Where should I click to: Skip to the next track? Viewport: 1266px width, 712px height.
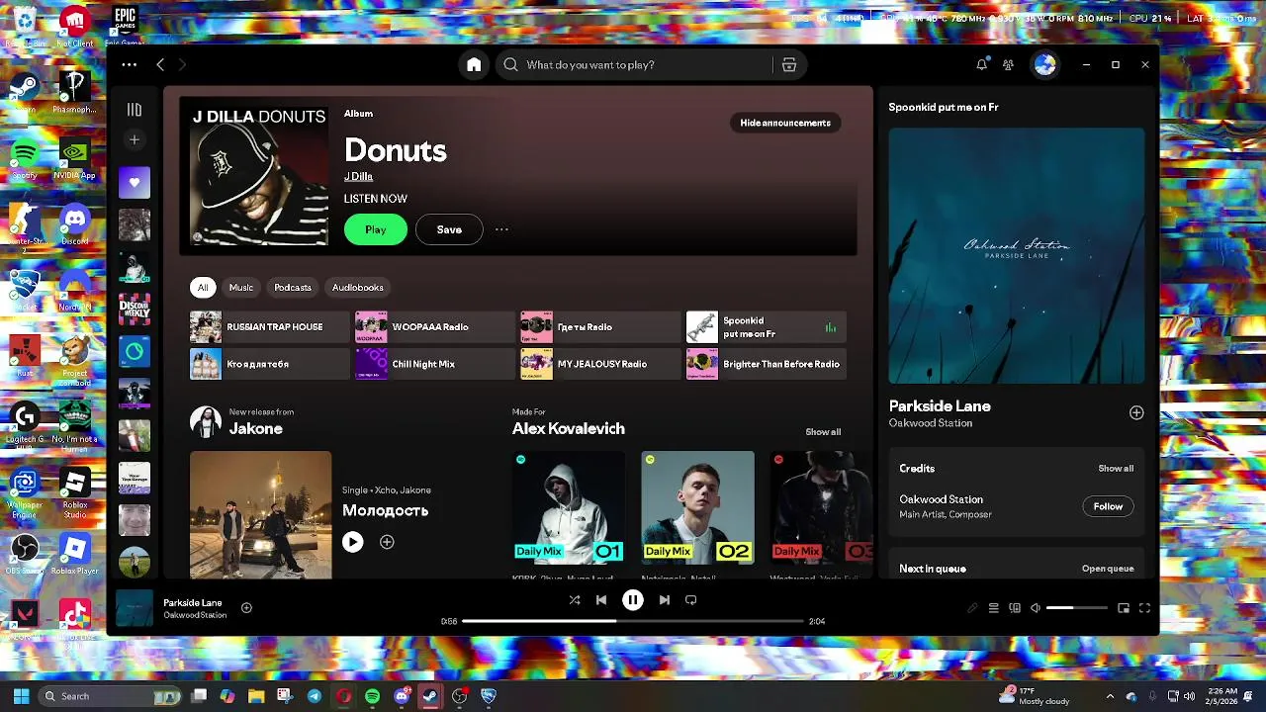665,599
